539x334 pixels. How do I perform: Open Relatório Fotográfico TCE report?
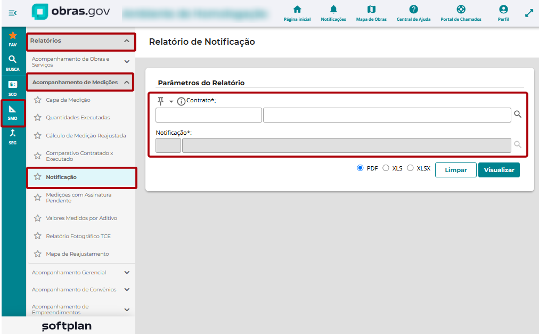click(x=78, y=236)
